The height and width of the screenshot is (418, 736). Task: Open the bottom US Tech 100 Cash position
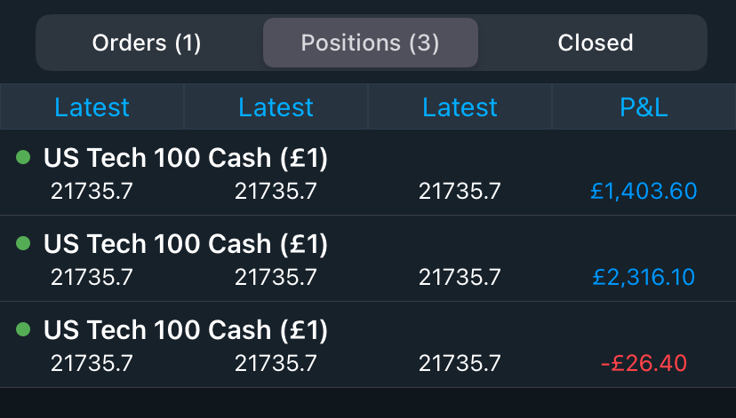[186, 330]
